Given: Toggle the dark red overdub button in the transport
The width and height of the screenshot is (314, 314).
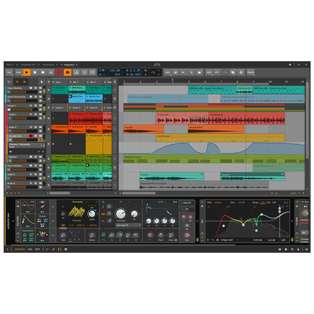Looking at the screenshot, I should [59, 72].
